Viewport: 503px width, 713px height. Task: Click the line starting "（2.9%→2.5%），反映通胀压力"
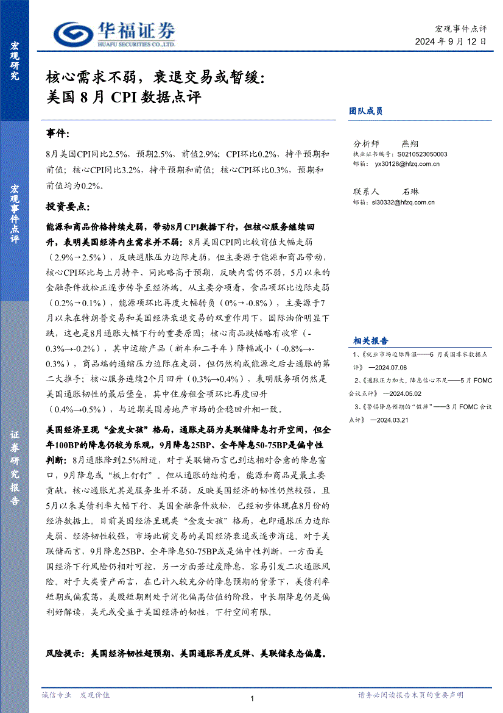pyautogui.click(x=188, y=257)
